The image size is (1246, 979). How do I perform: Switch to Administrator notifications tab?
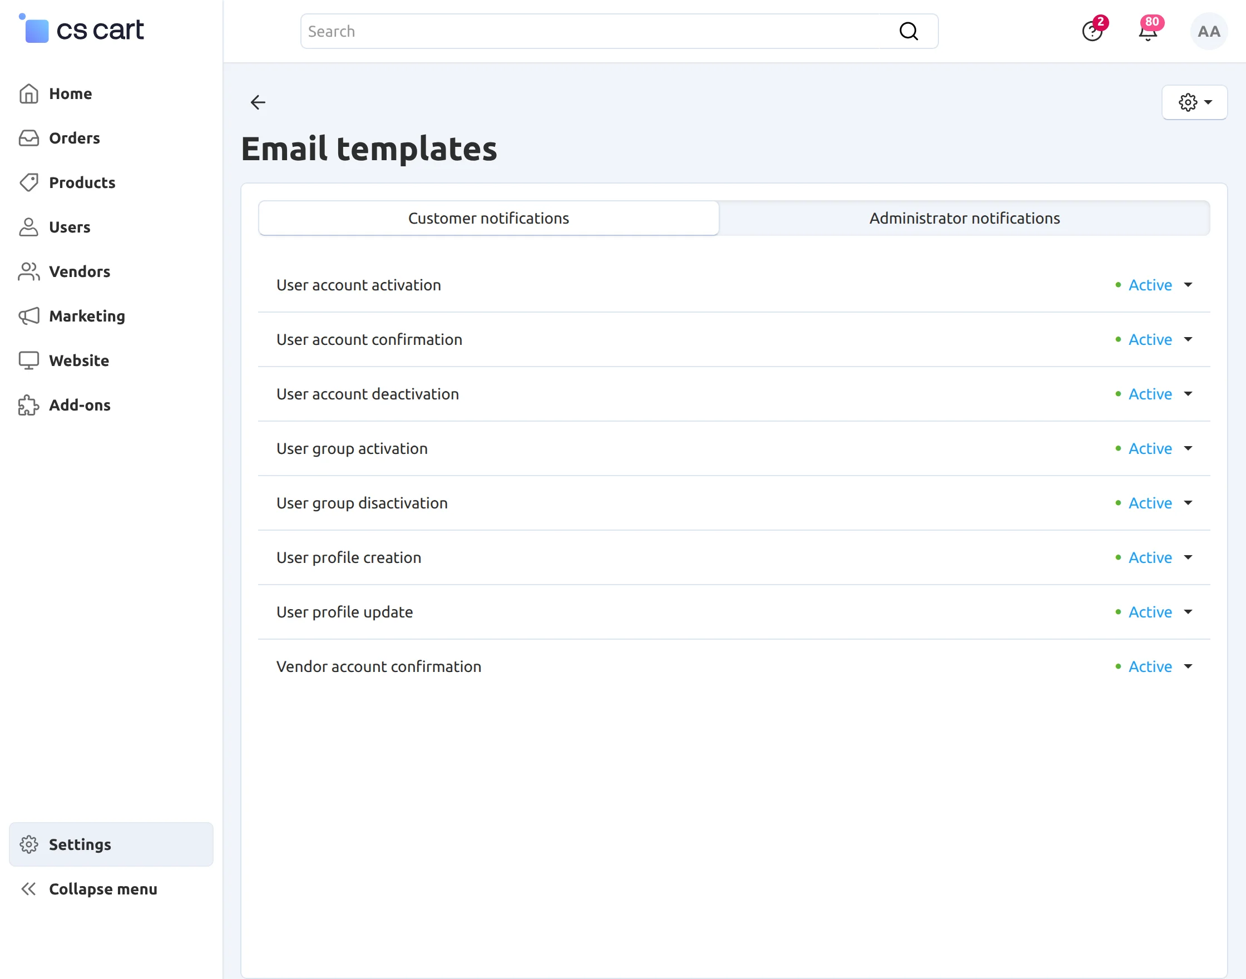pyautogui.click(x=964, y=218)
